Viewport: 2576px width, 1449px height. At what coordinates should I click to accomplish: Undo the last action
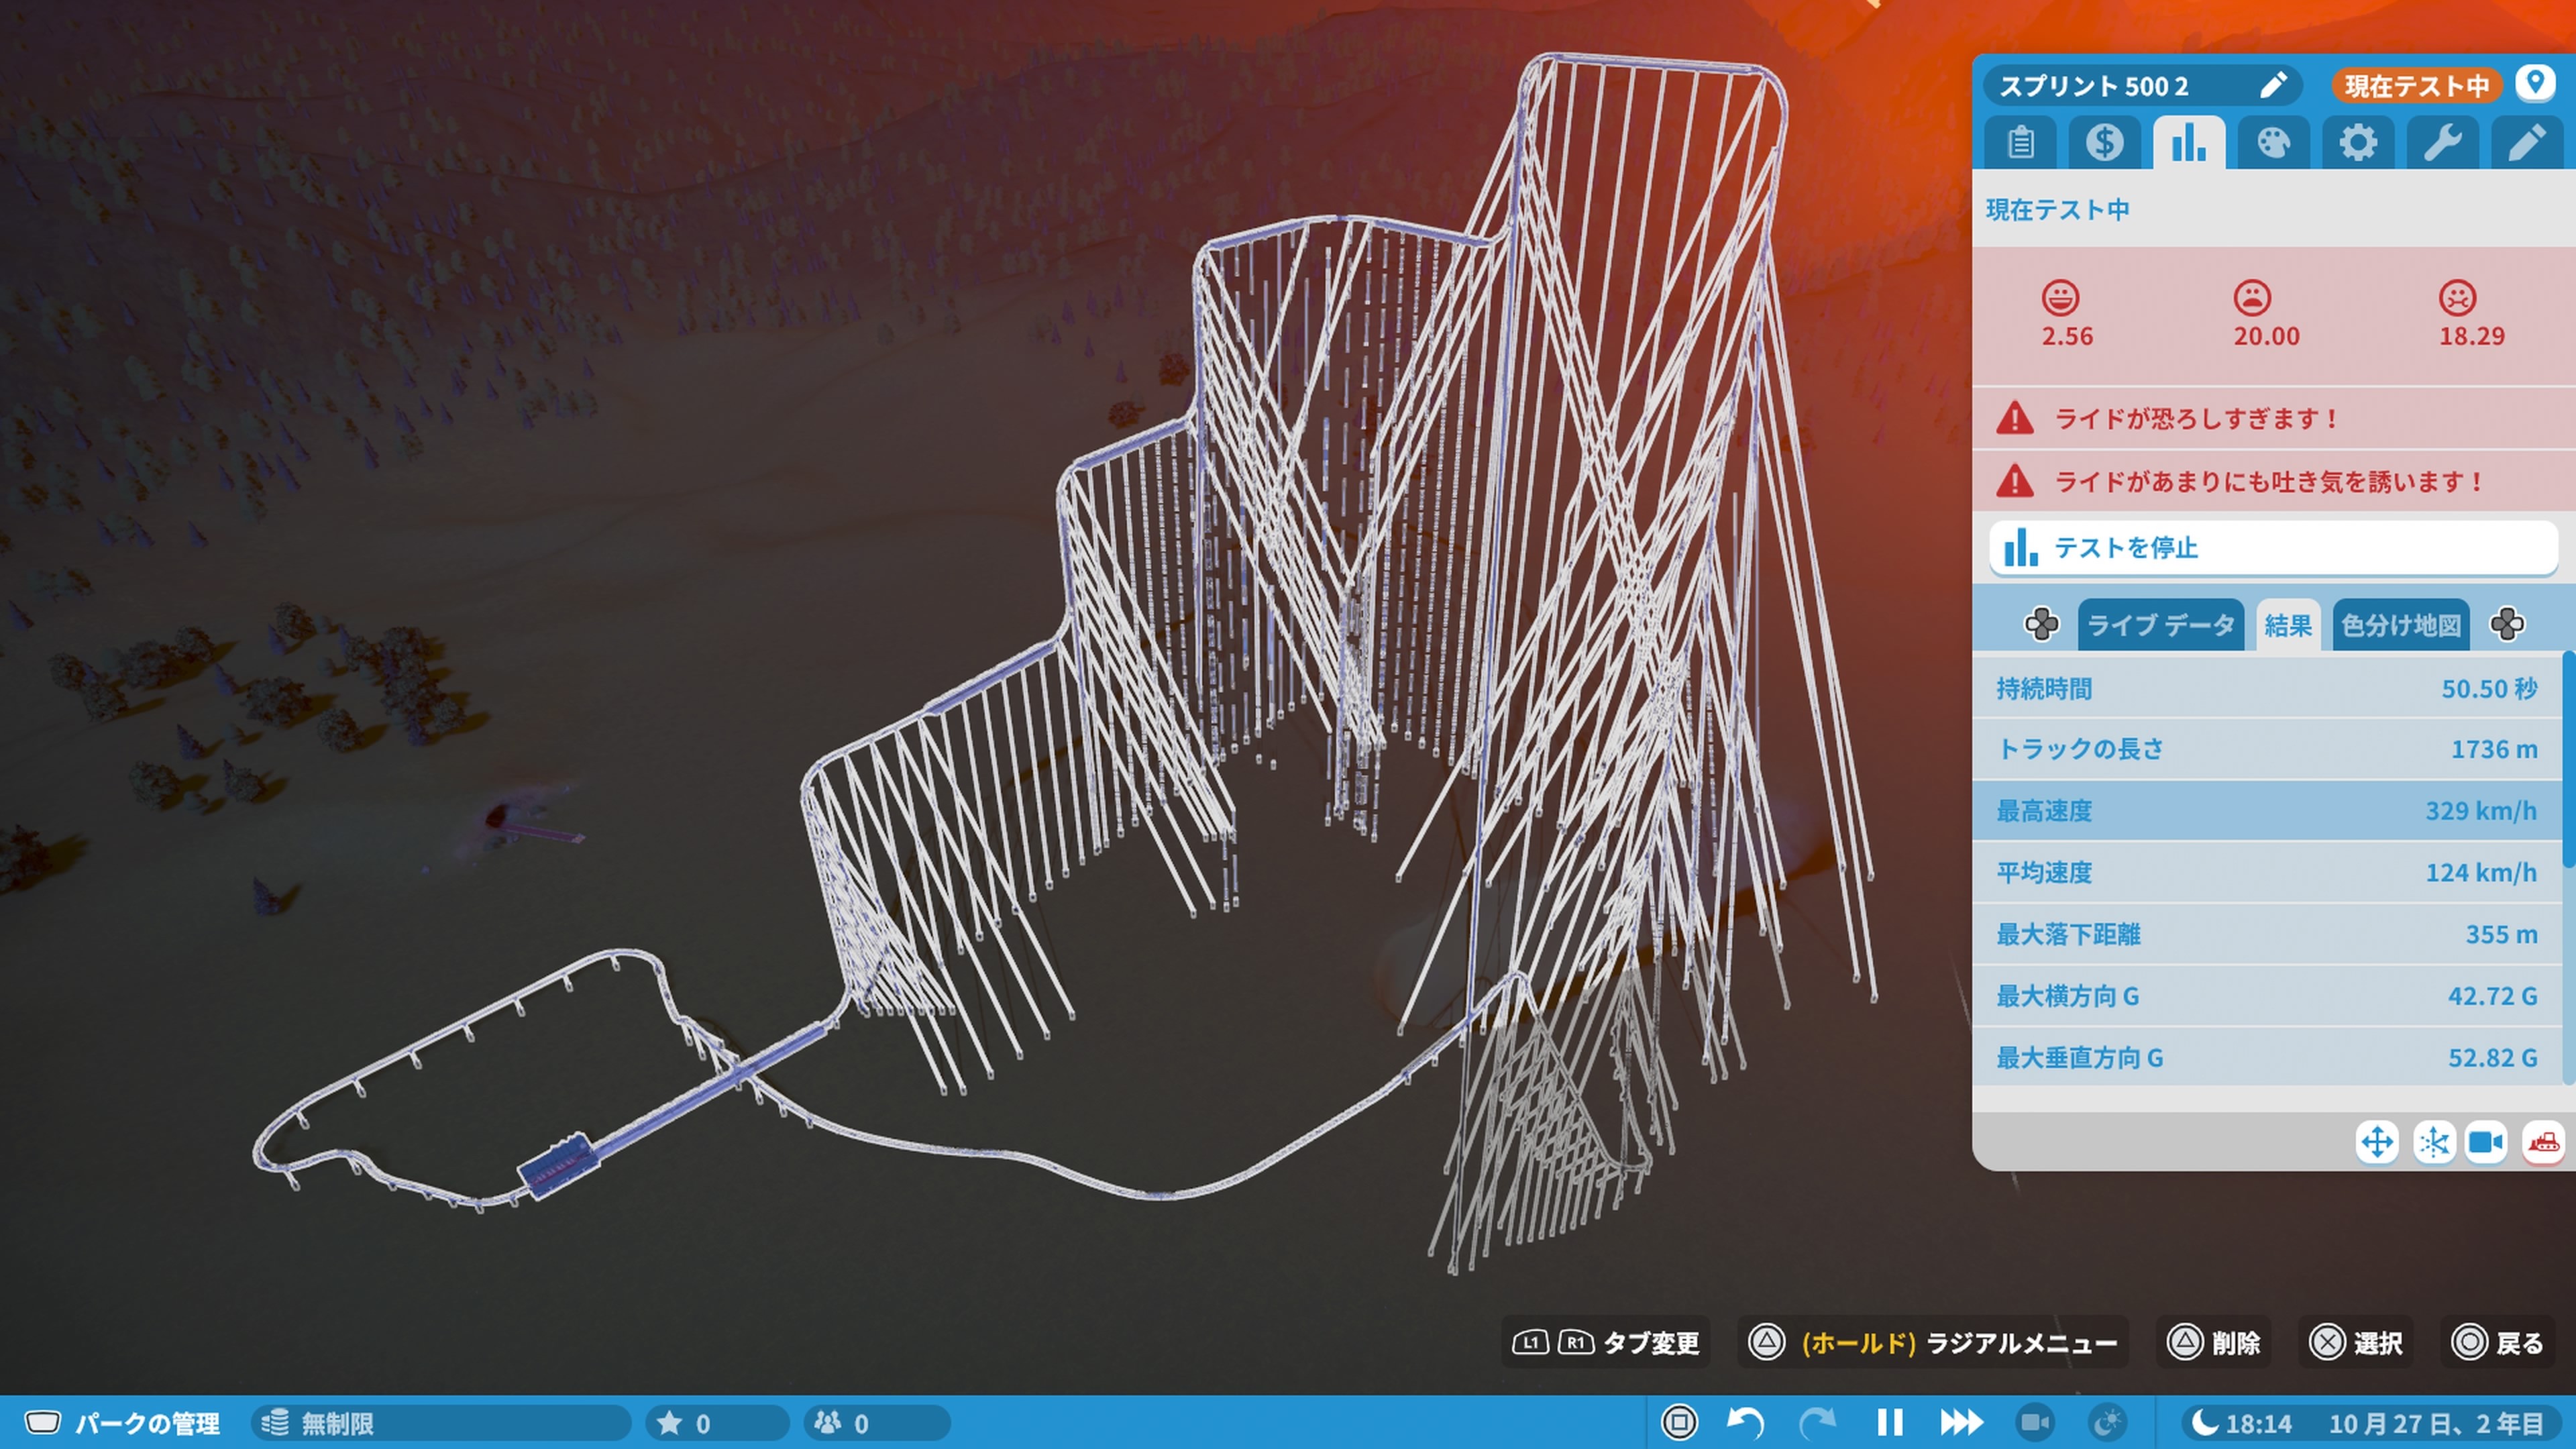(x=1746, y=1422)
